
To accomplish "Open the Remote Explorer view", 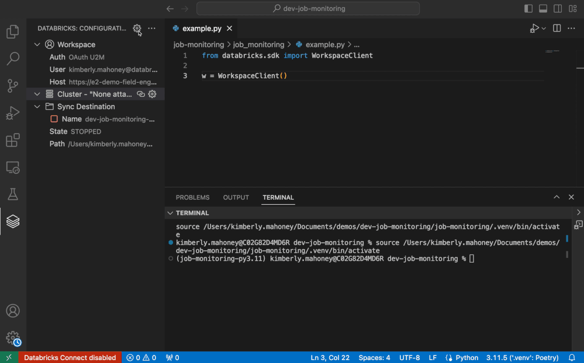I will 13,168.
